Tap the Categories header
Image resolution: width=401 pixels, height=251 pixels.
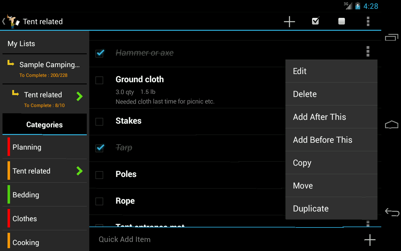44,125
